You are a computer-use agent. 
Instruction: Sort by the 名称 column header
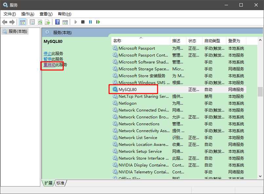point(141,41)
